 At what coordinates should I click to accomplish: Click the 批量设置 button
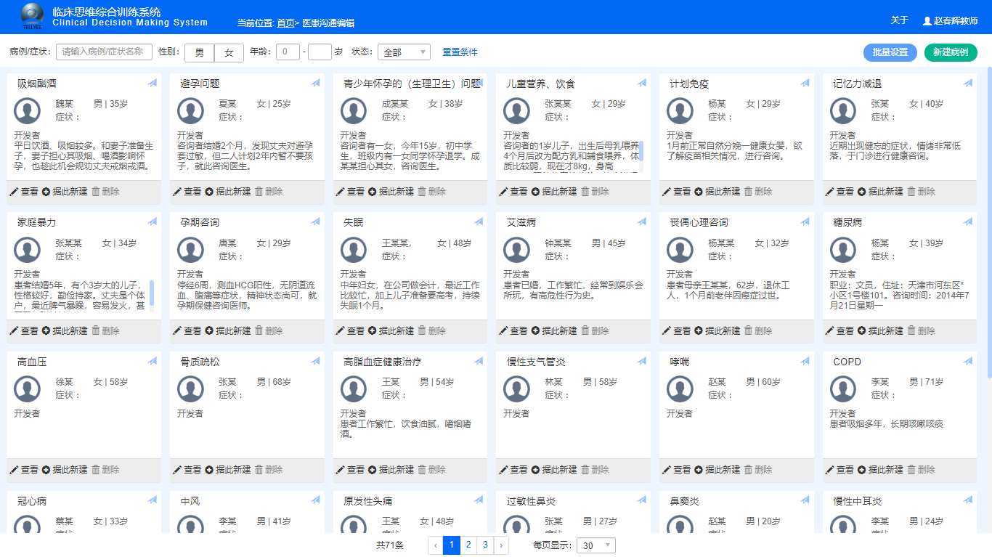890,52
